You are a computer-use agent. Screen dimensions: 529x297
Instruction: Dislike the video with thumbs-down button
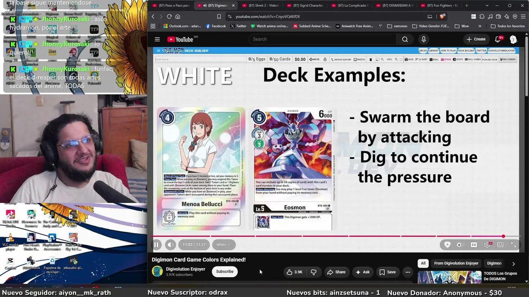pos(314,272)
